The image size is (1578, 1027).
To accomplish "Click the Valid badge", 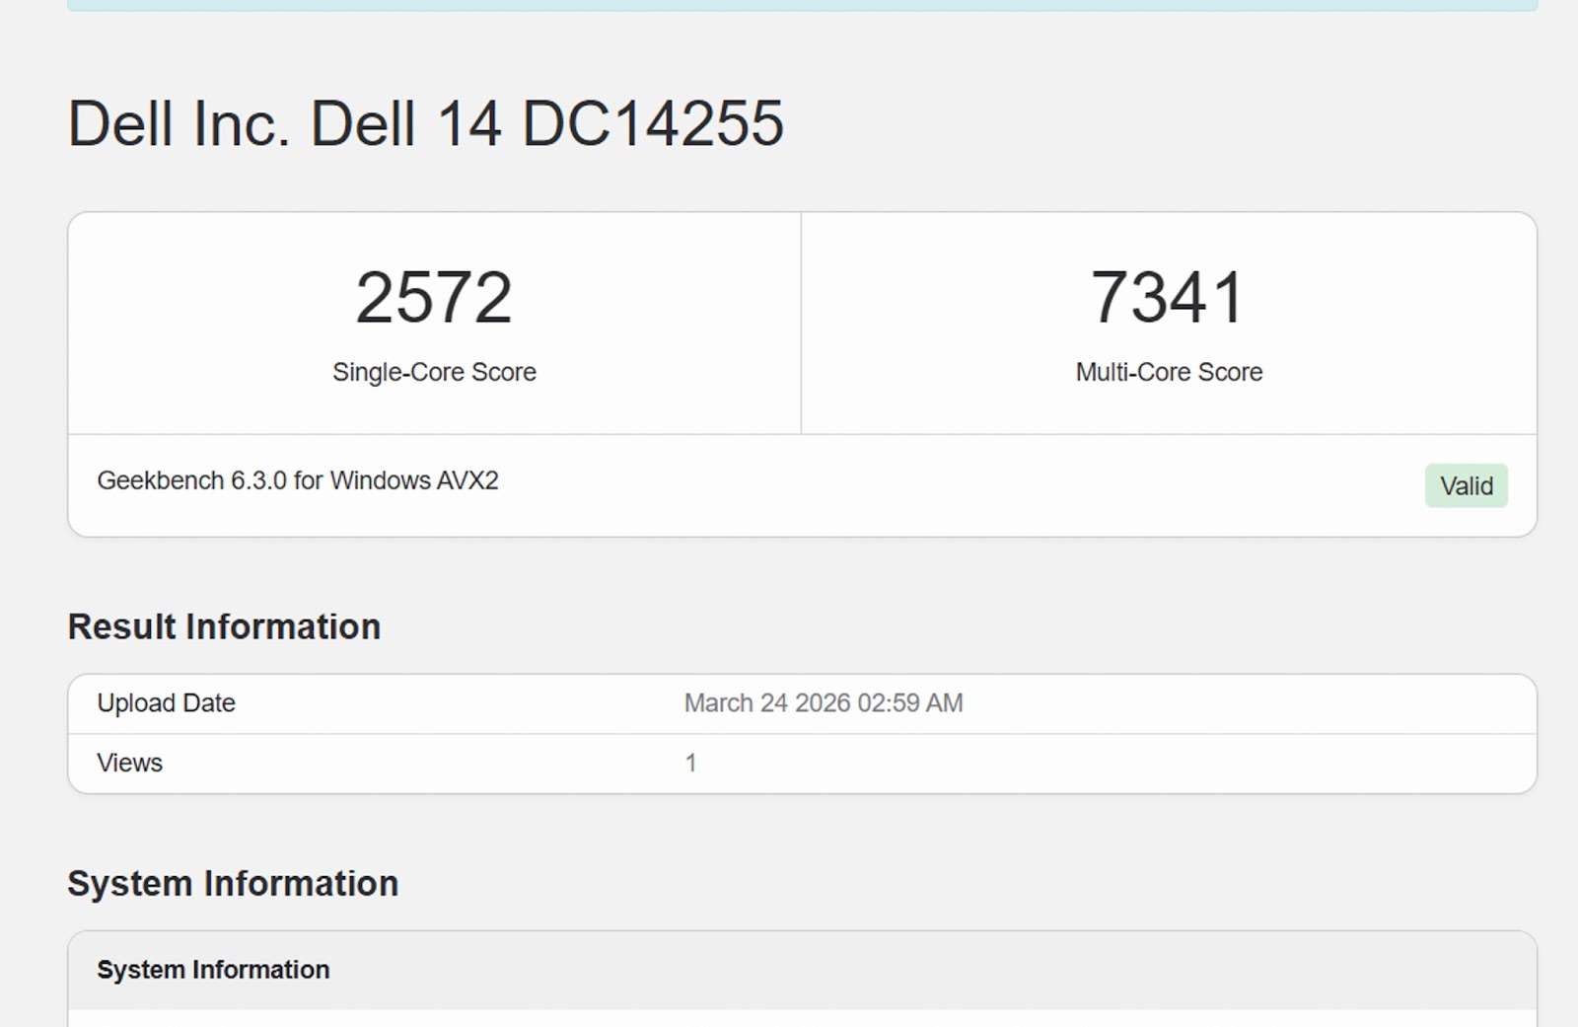I will 1466,485.
